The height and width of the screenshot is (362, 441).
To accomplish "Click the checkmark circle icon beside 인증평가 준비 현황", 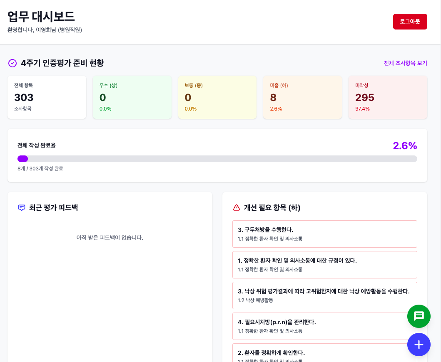I will [12, 63].
